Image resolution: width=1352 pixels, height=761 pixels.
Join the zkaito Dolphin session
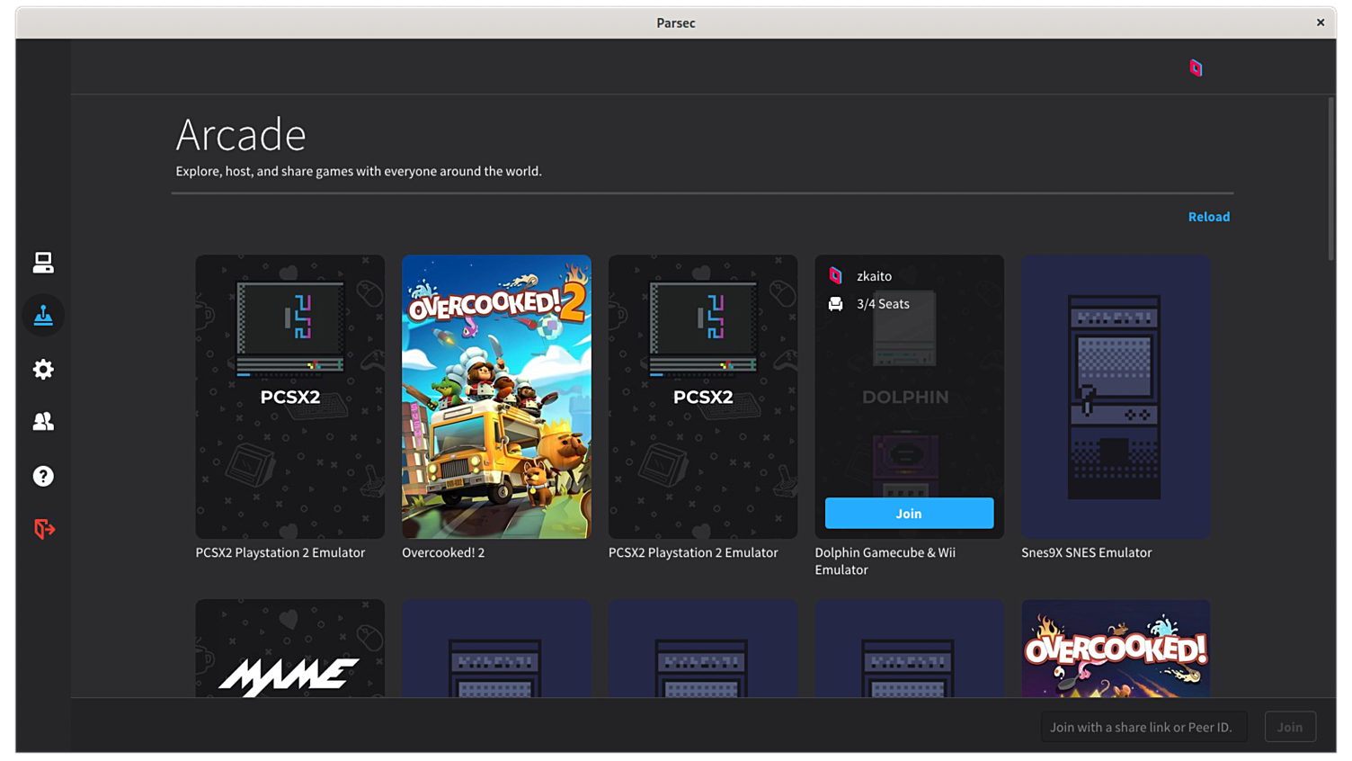(909, 513)
